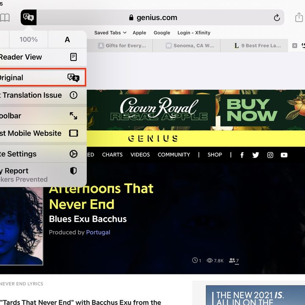Tap the GENIUS logo banner

[x=153, y=139]
